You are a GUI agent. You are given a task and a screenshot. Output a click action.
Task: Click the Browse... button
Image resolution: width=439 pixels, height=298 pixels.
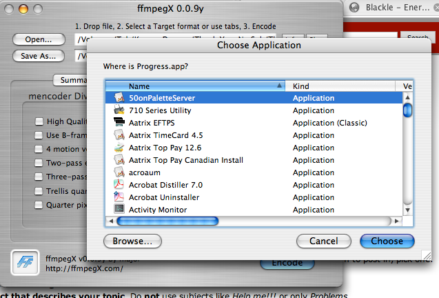click(x=132, y=241)
